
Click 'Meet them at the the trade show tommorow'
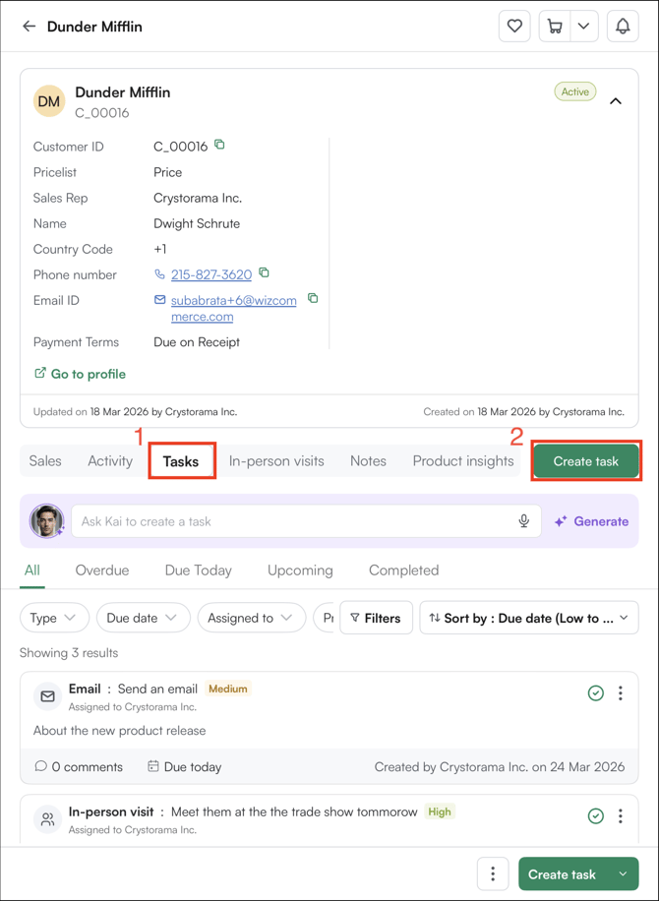point(294,811)
